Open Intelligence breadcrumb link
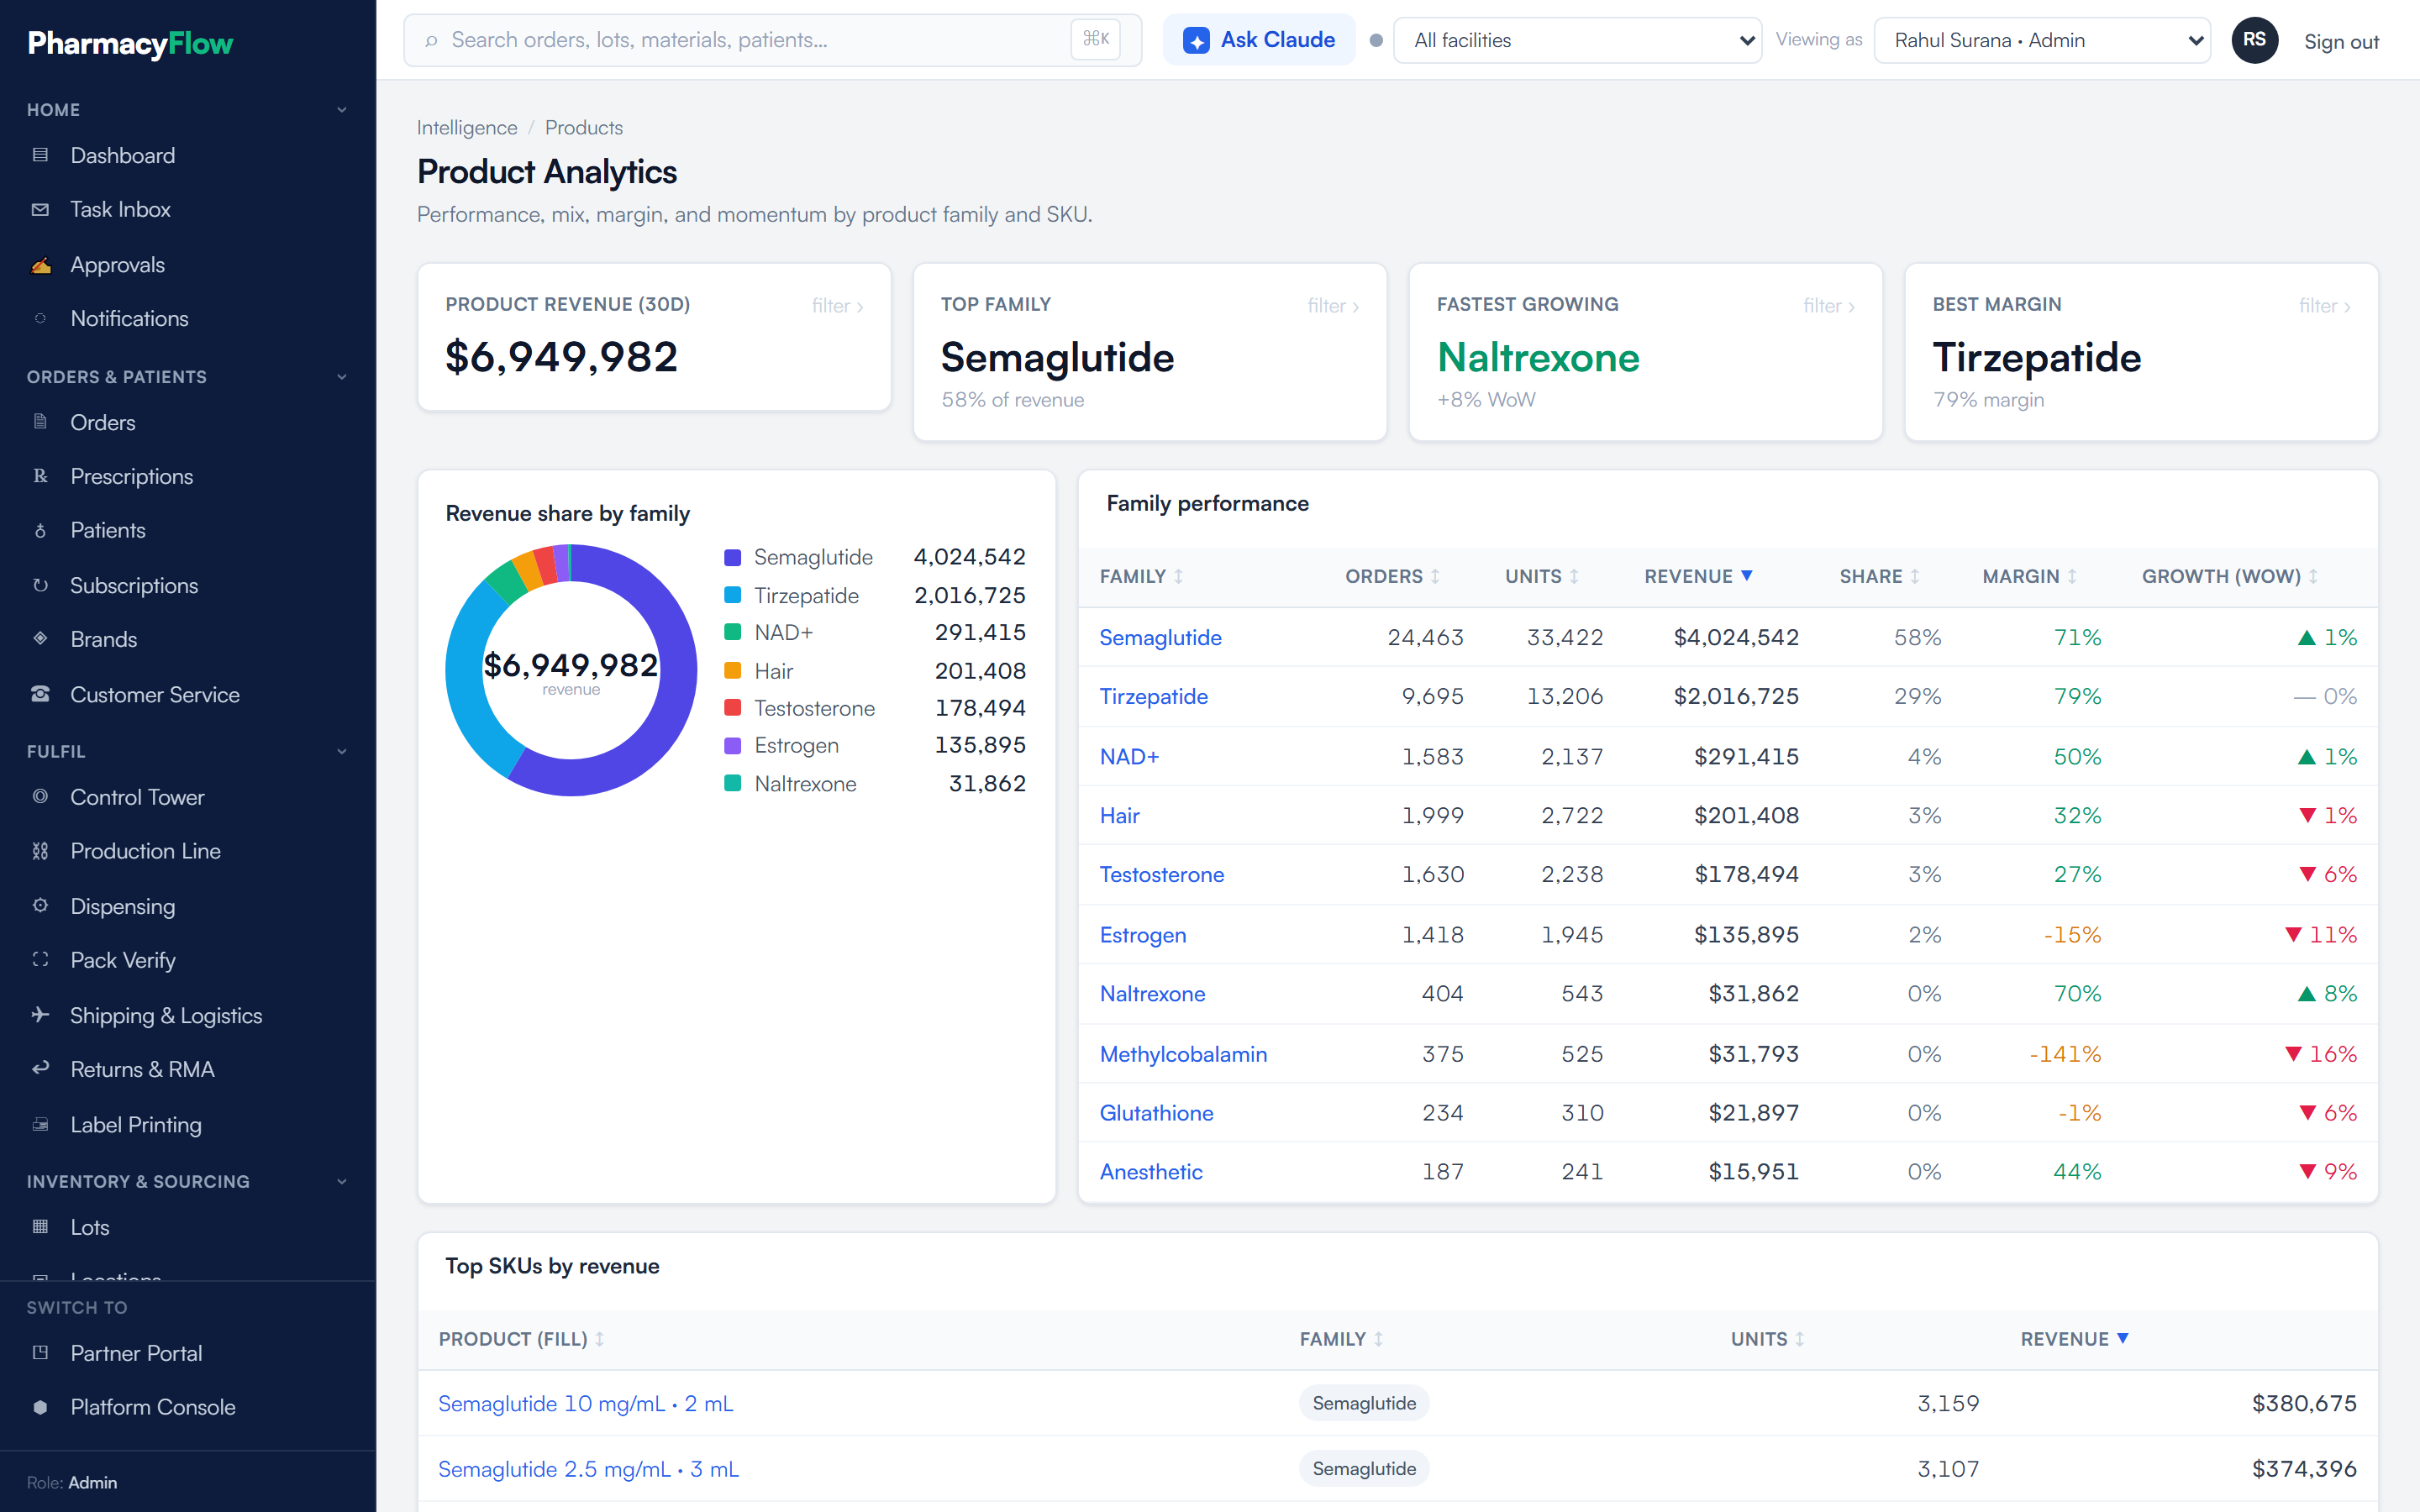 click(467, 127)
